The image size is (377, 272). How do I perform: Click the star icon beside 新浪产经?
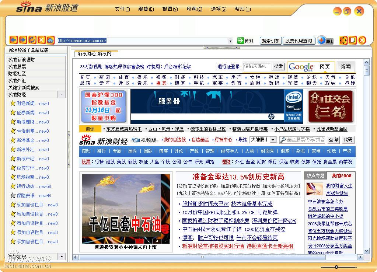point(13,159)
